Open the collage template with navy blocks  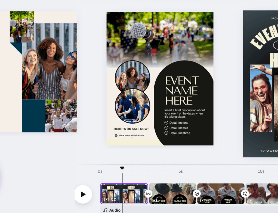pyautogui.click(x=39, y=72)
